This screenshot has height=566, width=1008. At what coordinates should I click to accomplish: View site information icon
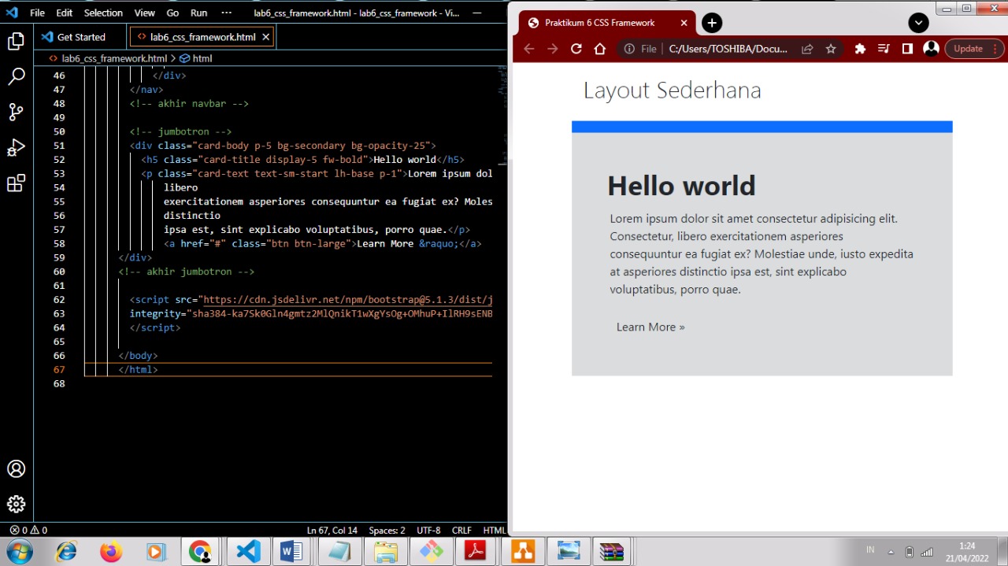629,49
